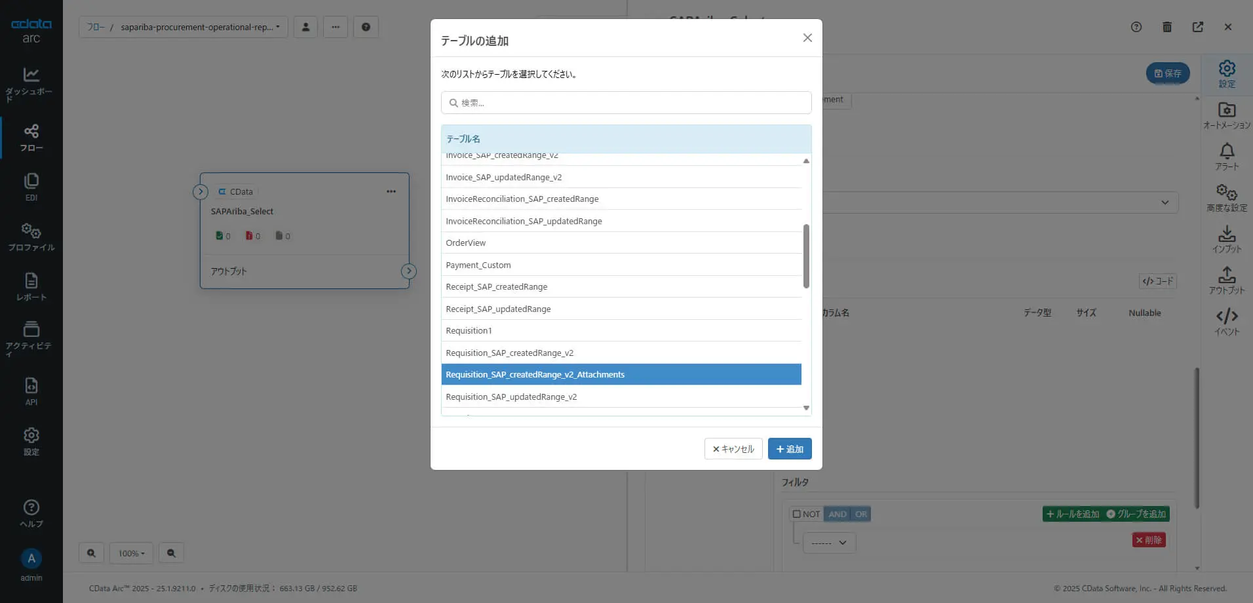This screenshot has width=1253, height=603.
Task: Focus the table search field
Action: (x=626, y=103)
